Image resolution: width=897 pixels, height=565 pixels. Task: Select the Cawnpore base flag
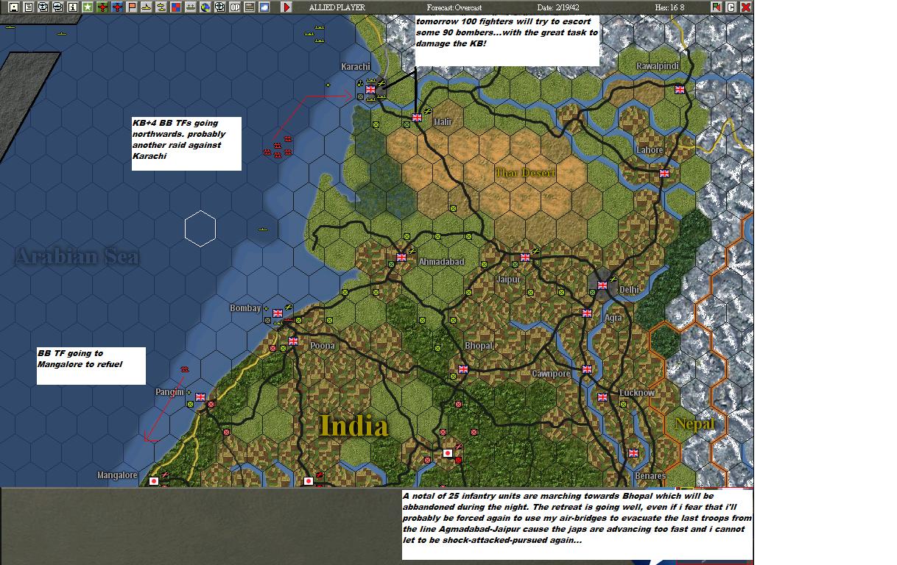point(587,369)
